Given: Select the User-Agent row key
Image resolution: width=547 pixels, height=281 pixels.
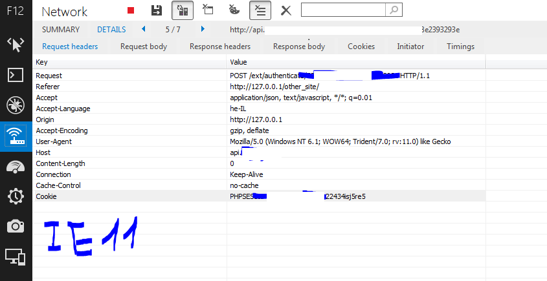Looking at the screenshot, I should point(54,141).
